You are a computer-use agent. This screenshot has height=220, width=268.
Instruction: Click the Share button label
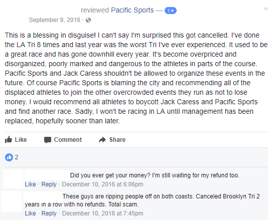(117, 140)
